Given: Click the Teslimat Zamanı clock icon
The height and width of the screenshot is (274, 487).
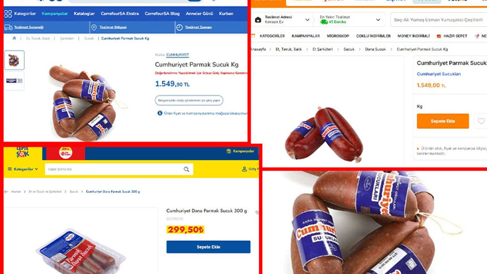Looking at the screenshot, I should [180, 27].
